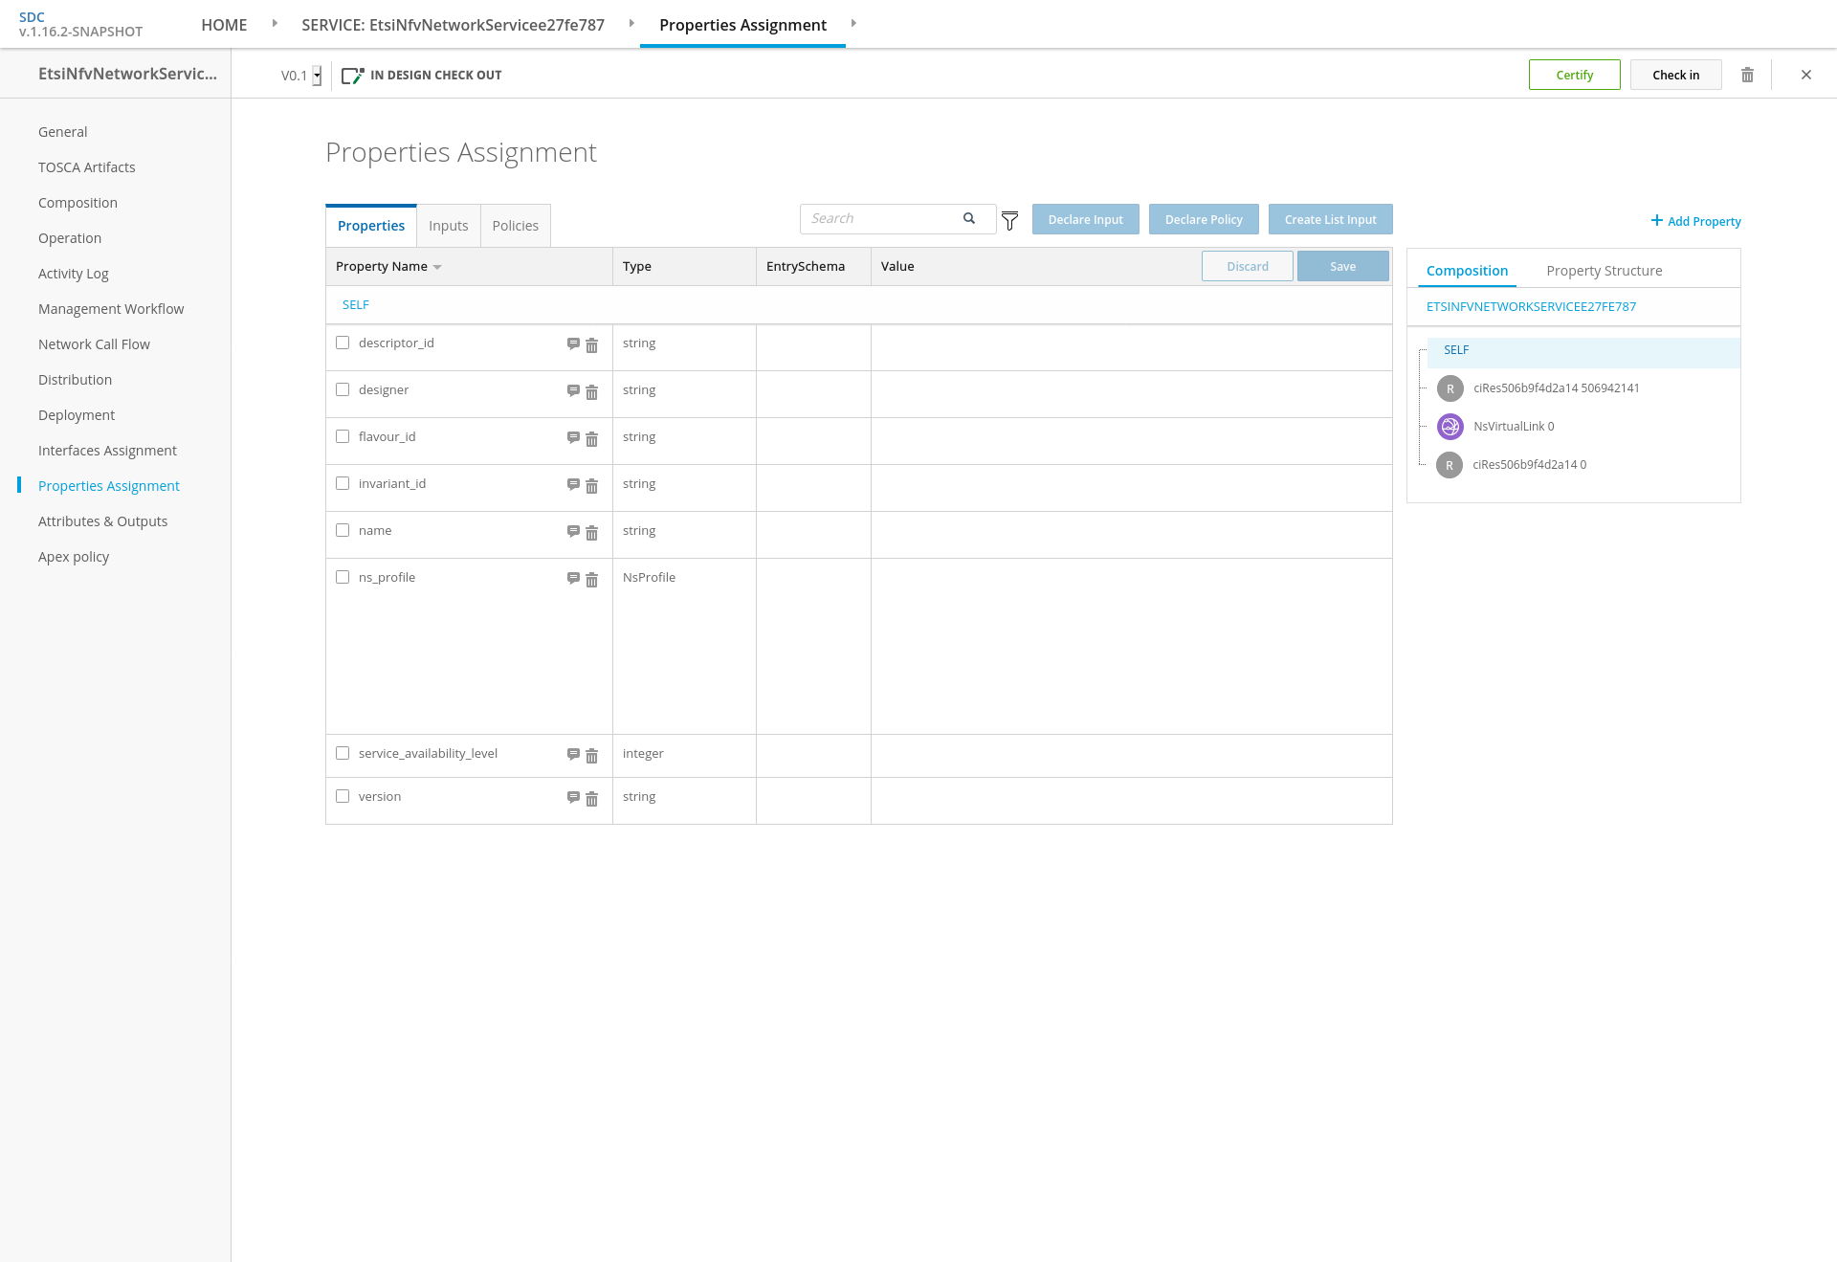Click the filter funnel icon

(1009, 221)
